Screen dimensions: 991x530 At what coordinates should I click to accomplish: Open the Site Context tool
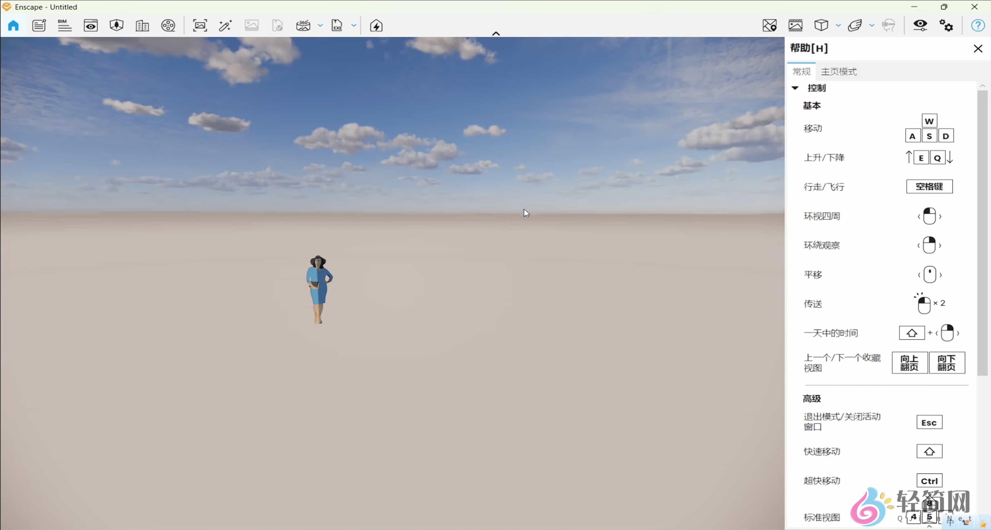pyautogui.click(x=770, y=25)
